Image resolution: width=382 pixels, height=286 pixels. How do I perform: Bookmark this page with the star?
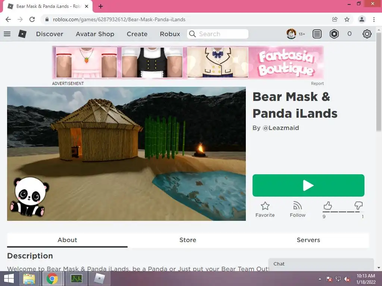tap(347, 19)
